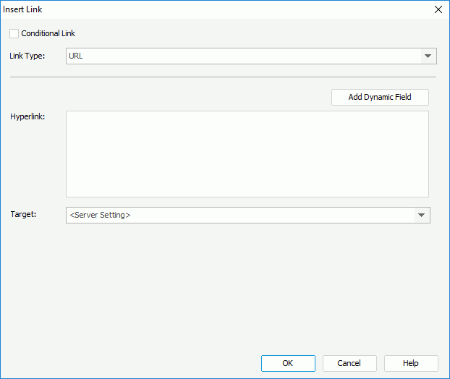The height and width of the screenshot is (379, 450).
Task: Expand the Target dropdown arrow
Action: point(421,216)
